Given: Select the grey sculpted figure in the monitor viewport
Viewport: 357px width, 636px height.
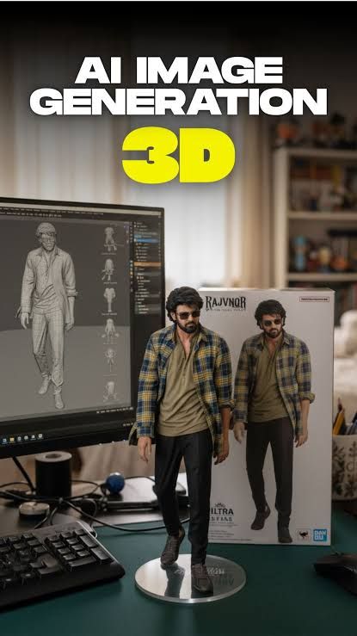Looking at the screenshot, I should click(x=48, y=314).
